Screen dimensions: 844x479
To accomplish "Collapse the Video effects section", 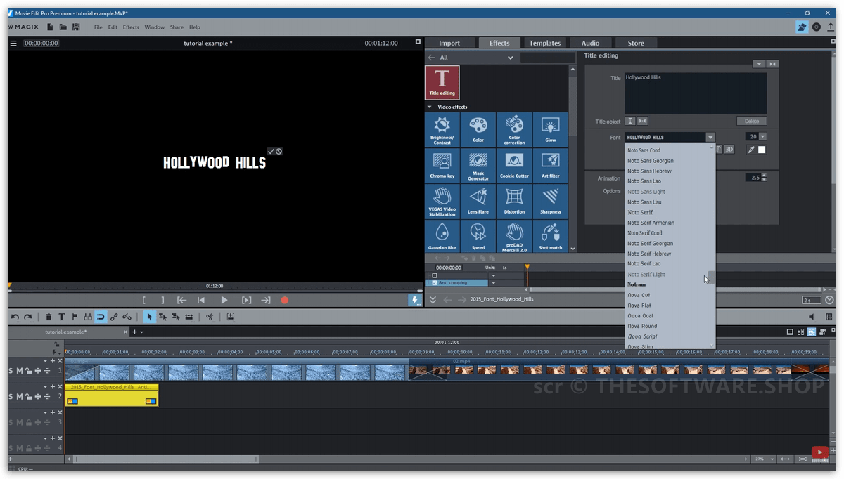I will (430, 107).
